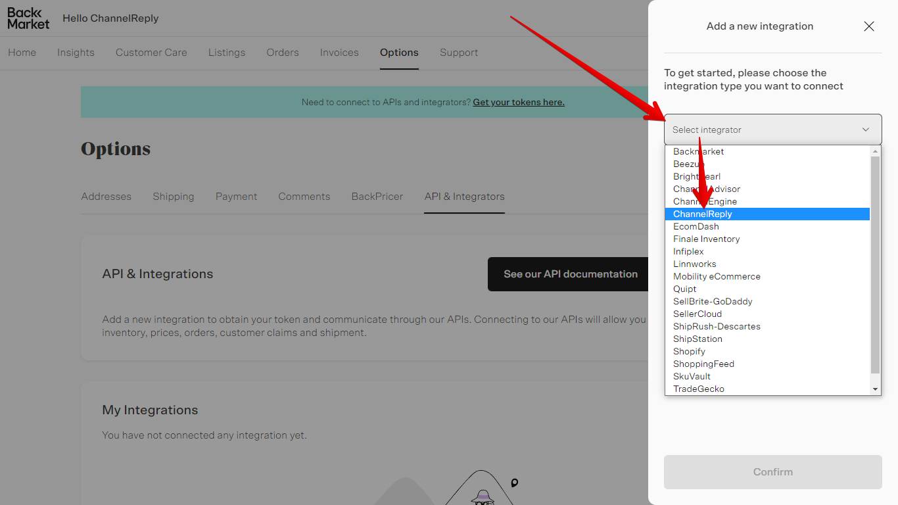Open the Insights menu
Viewport: 898px width, 505px height.
(76, 53)
